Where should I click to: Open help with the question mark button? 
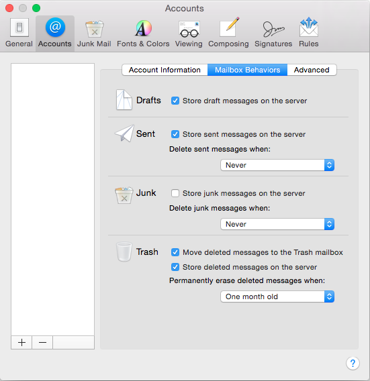tap(353, 364)
